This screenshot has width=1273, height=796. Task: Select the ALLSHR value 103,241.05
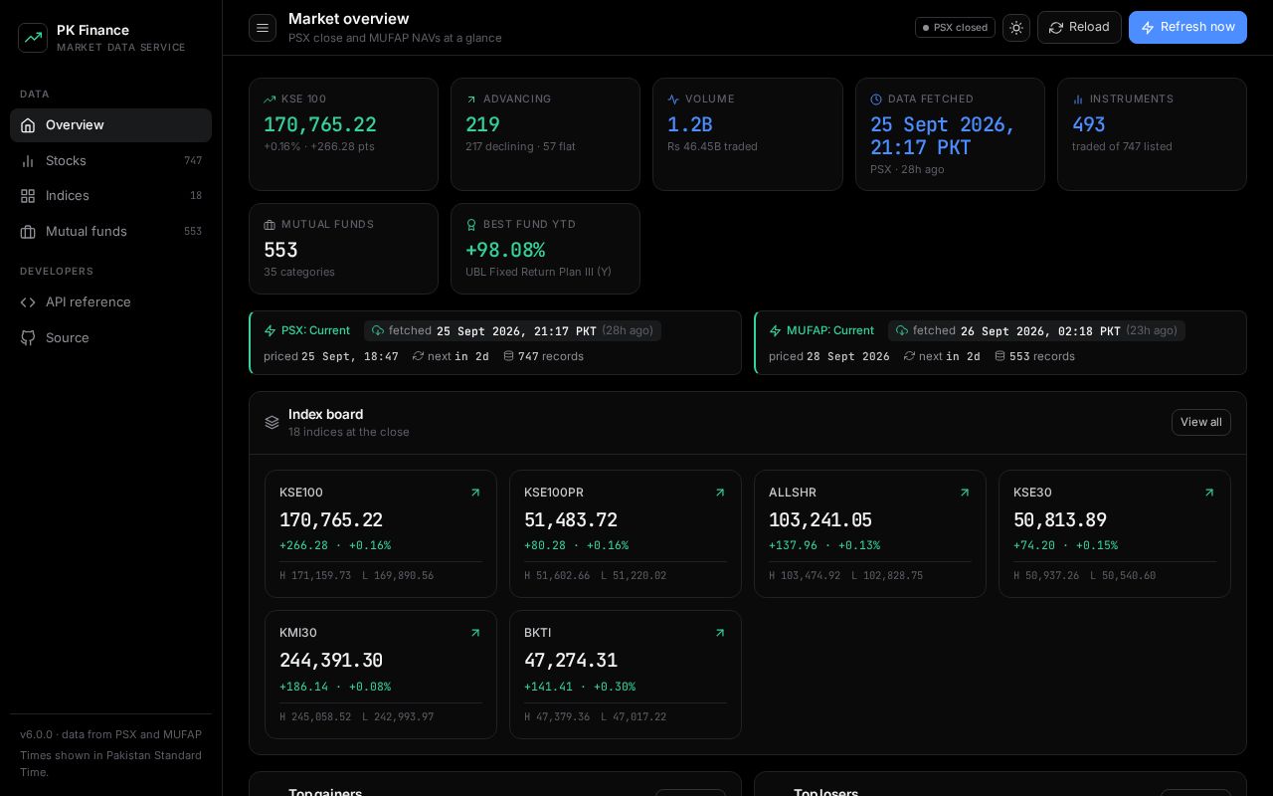point(820,520)
